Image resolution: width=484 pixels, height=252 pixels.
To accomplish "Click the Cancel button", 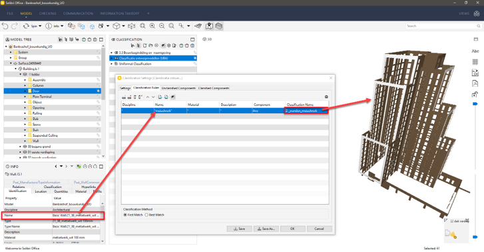I will point(319,229).
